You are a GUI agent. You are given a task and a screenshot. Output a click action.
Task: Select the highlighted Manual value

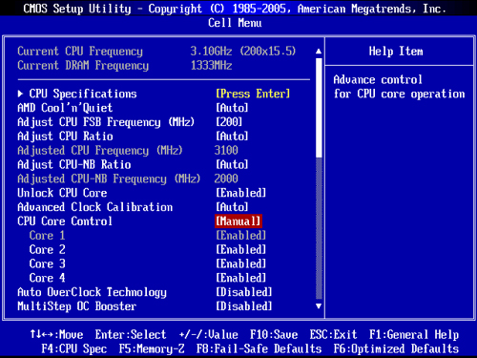(238, 221)
